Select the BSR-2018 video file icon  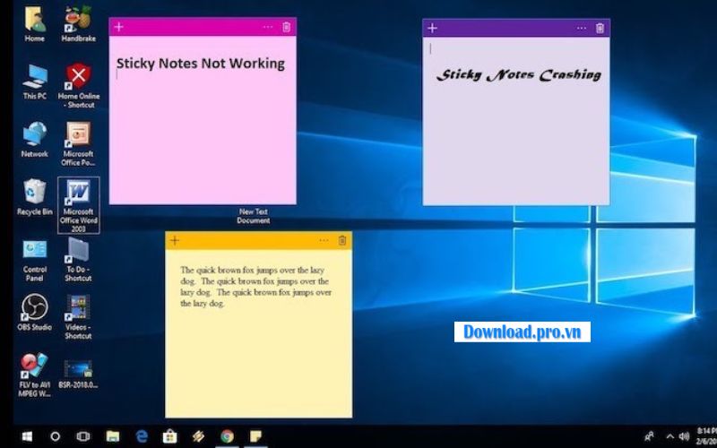[x=78, y=375]
